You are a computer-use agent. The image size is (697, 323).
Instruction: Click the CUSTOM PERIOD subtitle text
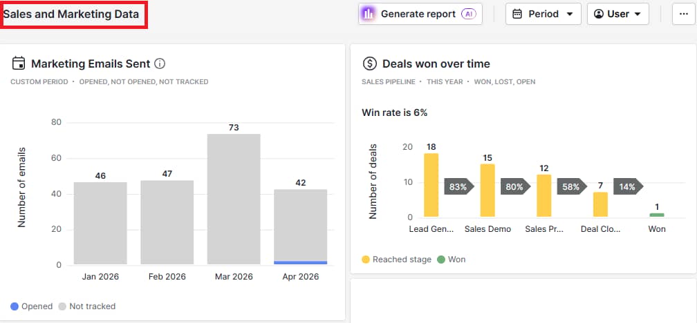coord(39,82)
